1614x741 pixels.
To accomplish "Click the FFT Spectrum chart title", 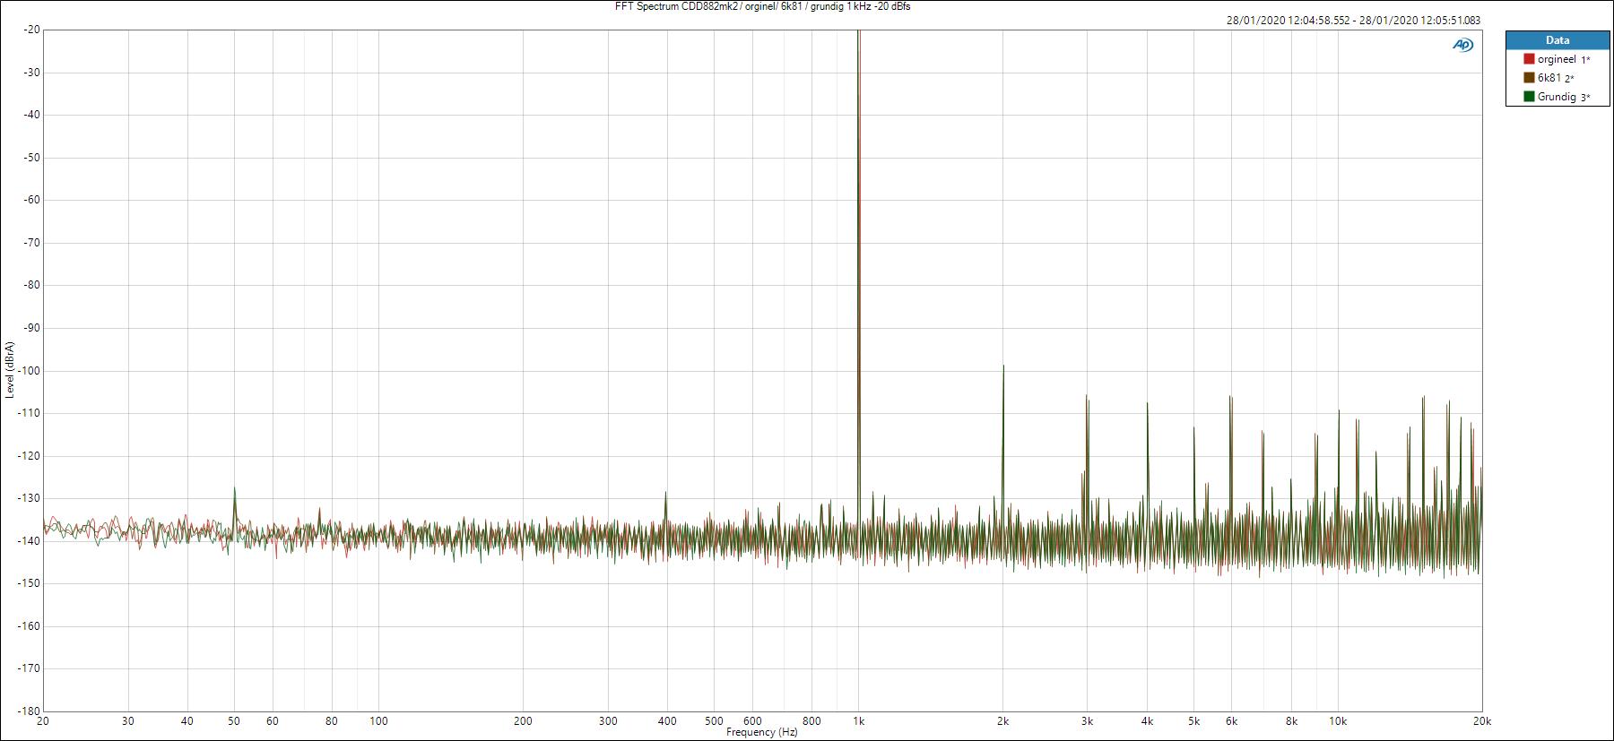I will [763, 6].
